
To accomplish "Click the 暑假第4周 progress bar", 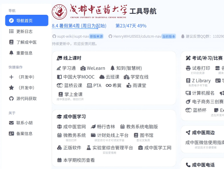I will point(75,29).
